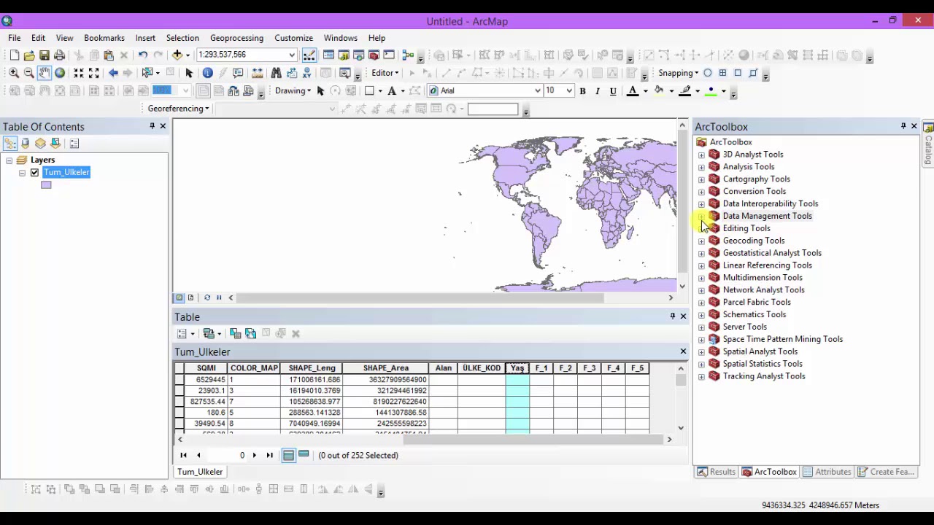The image size is (934, 525).
Task: Click the Add Data button
Action: tap(177, 55)
